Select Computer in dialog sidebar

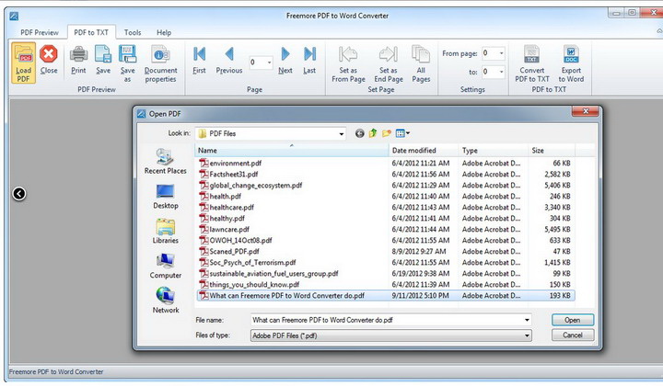click(x=166, y=266)
